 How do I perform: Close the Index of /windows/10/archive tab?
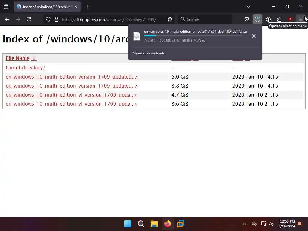(75, 7)
